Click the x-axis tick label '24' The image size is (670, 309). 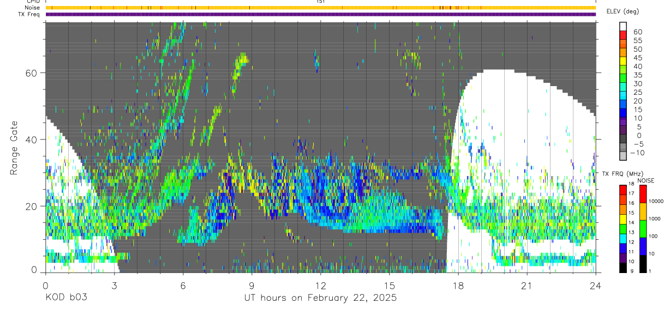[x=595, y=285]
